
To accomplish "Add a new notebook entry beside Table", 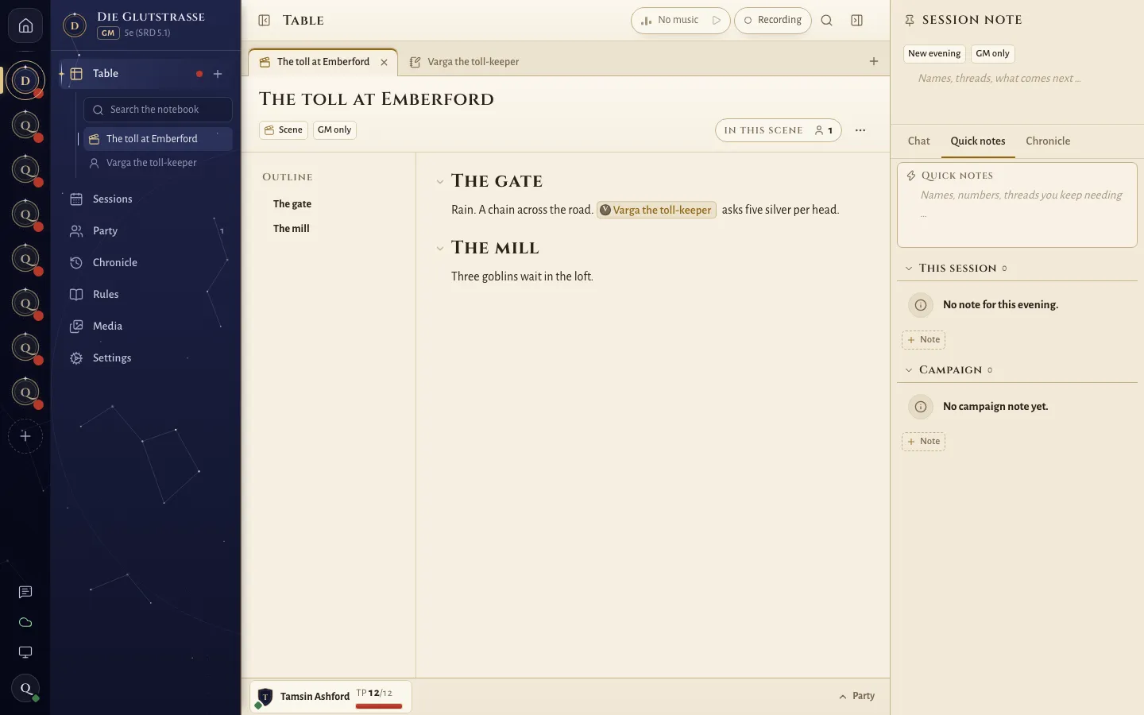I will pos(218,74).
